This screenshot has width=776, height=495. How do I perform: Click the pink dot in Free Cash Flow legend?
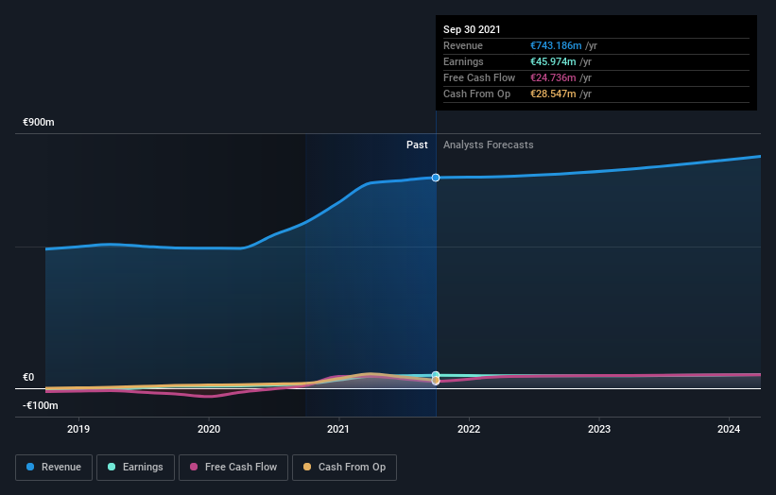pyautogui.click(x=194, y=467)
